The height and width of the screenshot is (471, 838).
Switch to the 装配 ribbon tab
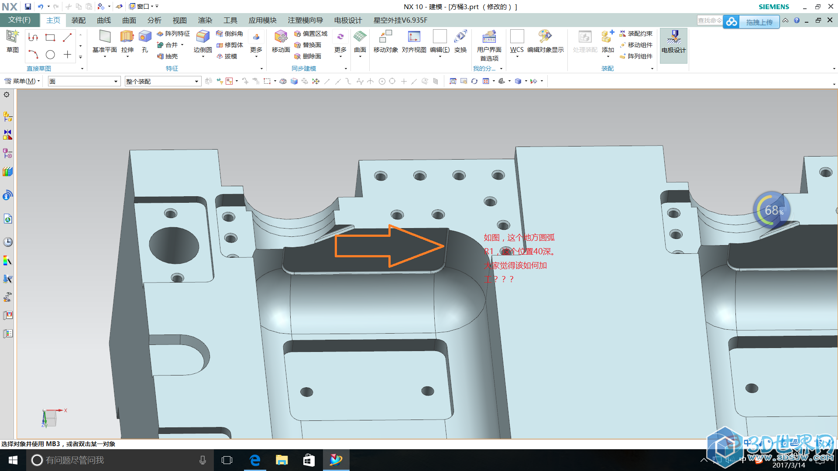(x=79, y=20)
